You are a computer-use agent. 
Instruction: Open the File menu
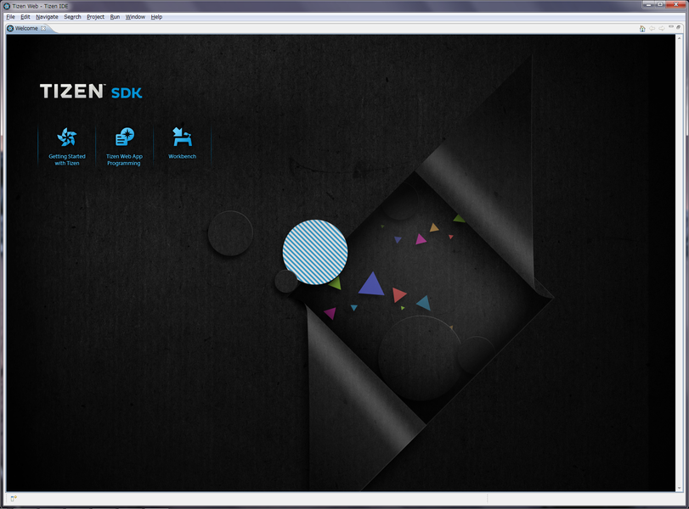10,17
